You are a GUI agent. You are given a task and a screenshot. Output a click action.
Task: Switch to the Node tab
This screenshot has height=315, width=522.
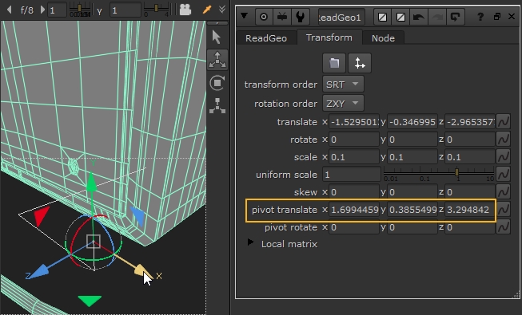tap(383, 38)
